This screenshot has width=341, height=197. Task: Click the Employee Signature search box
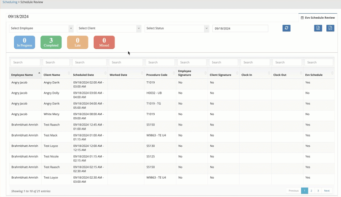[x=192, y=62]
